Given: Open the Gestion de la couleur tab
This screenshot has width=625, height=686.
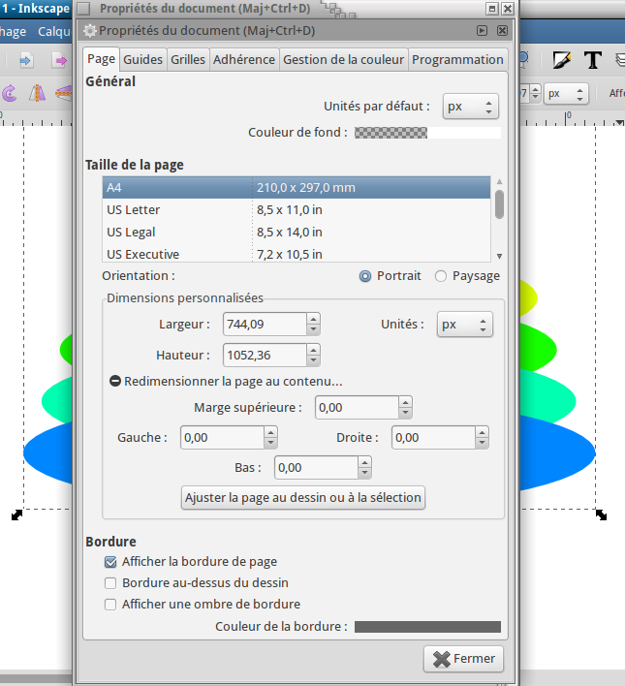Looking at the screenshot, I should pyautogui.click(x=343, y=59).
